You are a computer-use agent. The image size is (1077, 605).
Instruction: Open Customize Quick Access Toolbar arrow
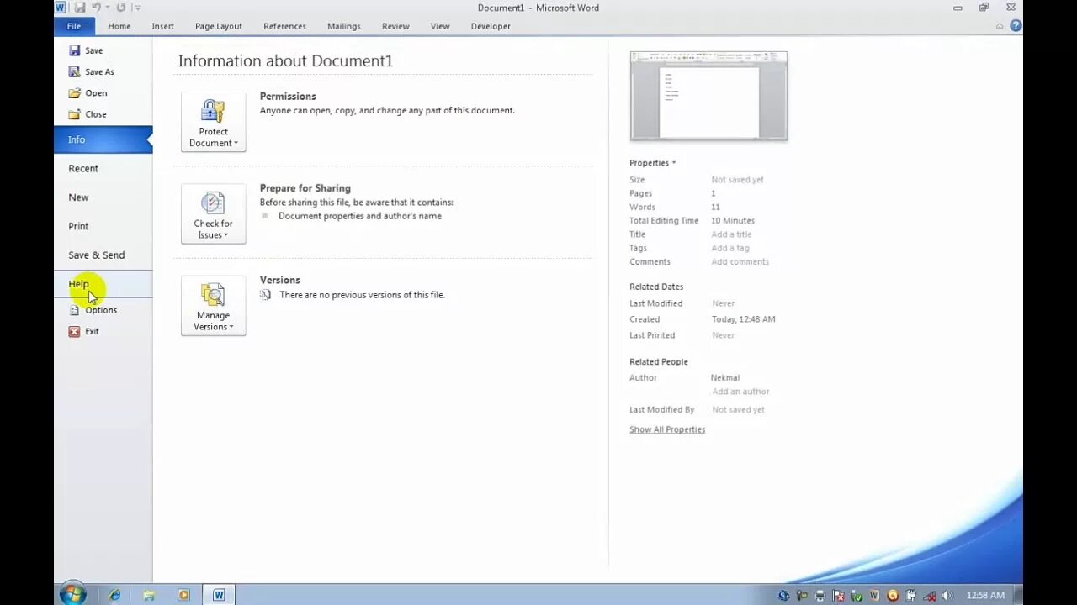(137, 8)
